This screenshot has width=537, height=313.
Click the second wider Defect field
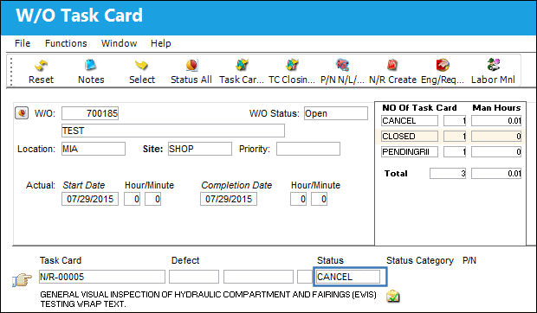[x=259, y=277]
